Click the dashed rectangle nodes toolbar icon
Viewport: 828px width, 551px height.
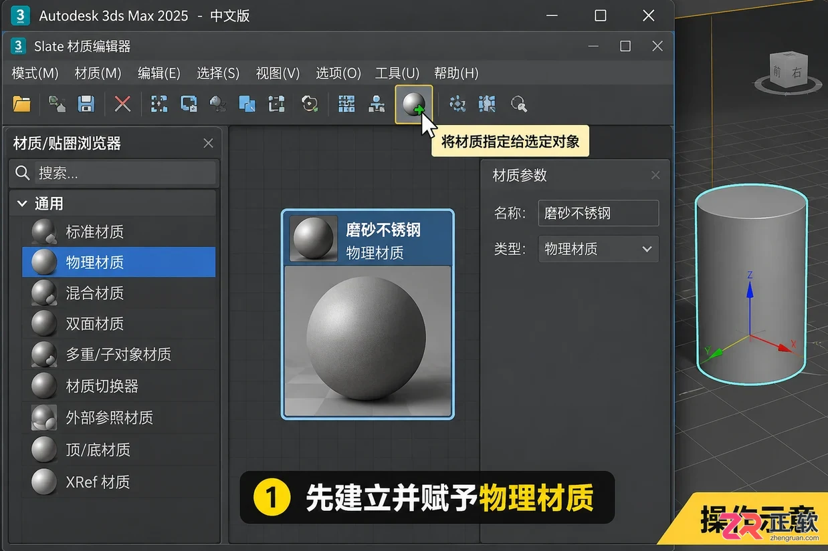[277, 104]
